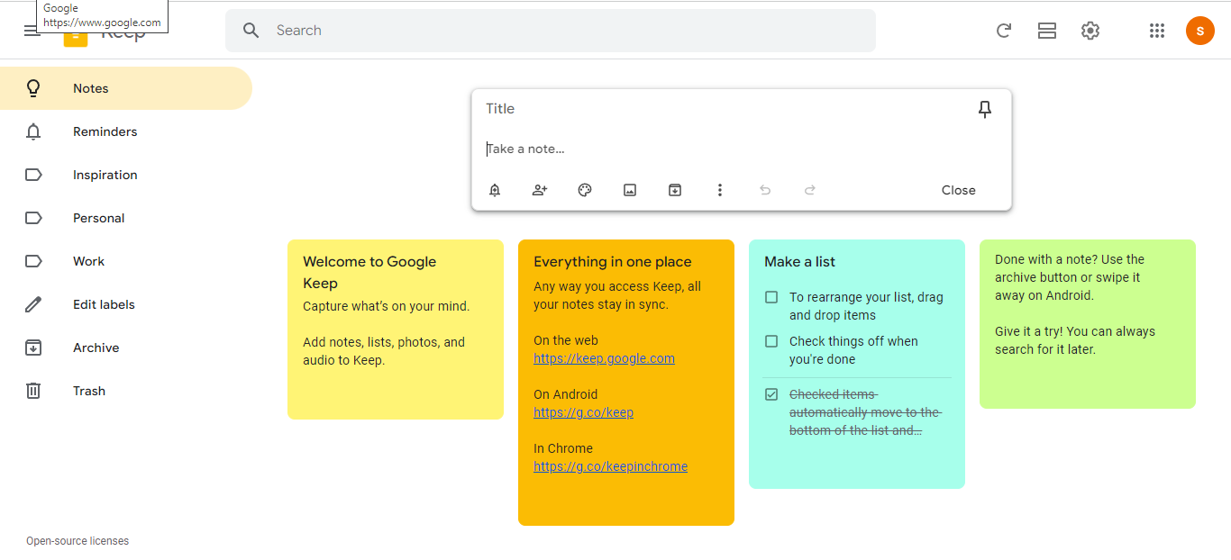Open the green 'Done with a note?' note
Screen dimensions: 1231x560
pyautogui.click(x=1088, y=324)
